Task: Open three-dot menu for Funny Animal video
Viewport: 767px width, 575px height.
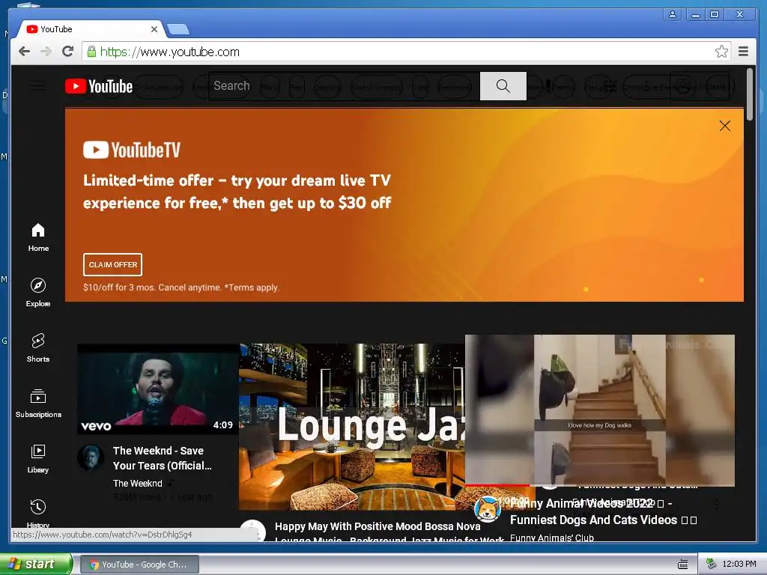Action: point(716,504)
